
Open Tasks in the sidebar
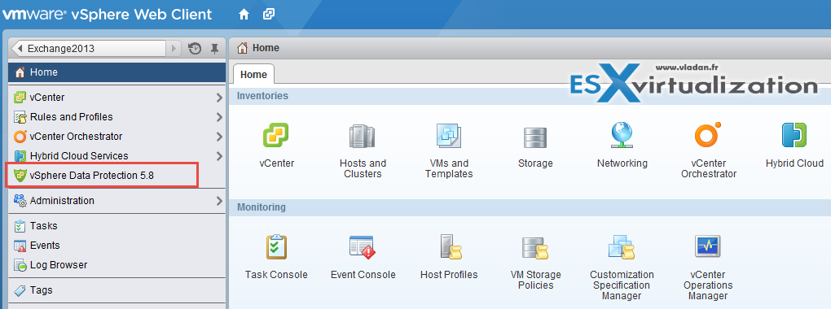[x=117, y=226]
